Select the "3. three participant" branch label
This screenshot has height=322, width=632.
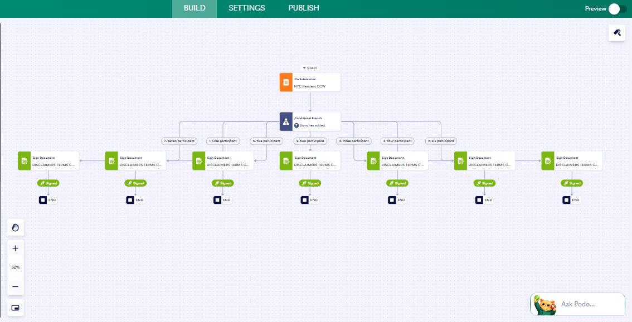click(x=353, y=141)
